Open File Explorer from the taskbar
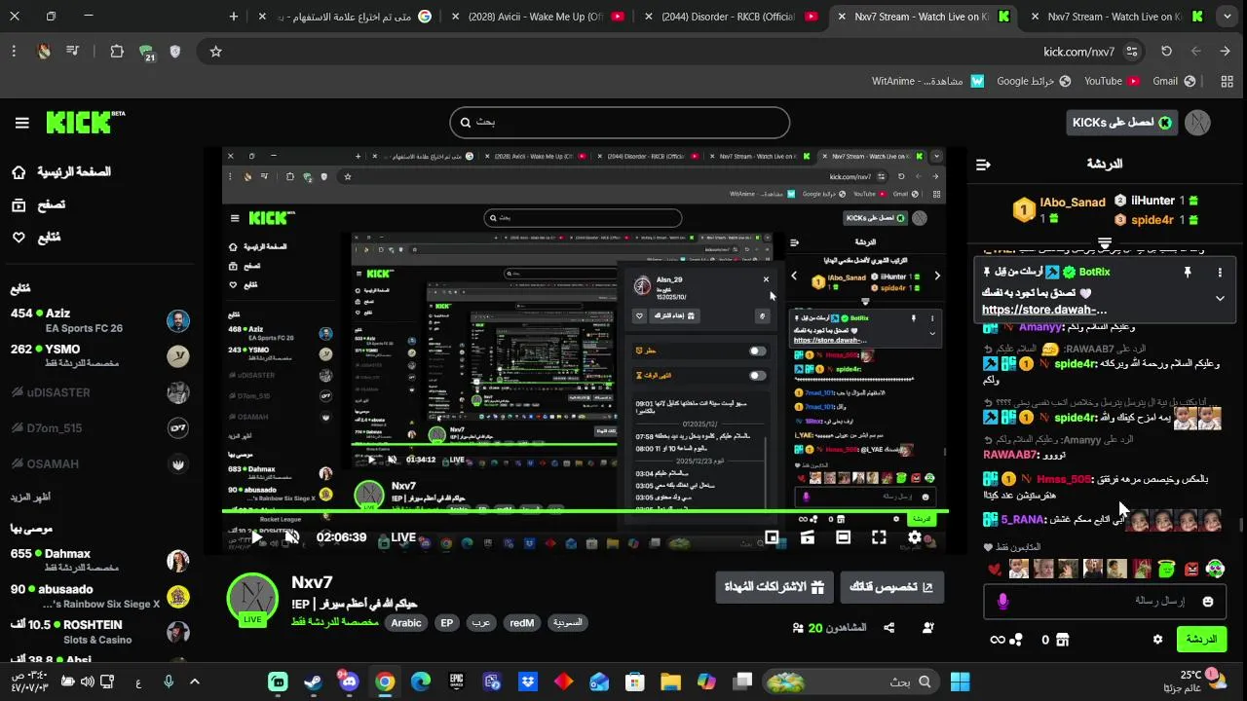The height and width of the screenshot is (701, 1247). [x=670, y=682]
